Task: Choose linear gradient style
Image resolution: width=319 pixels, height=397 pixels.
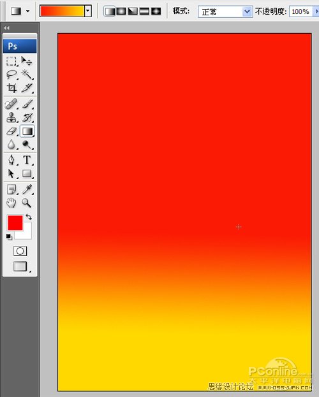Action: tap(110, 11)
